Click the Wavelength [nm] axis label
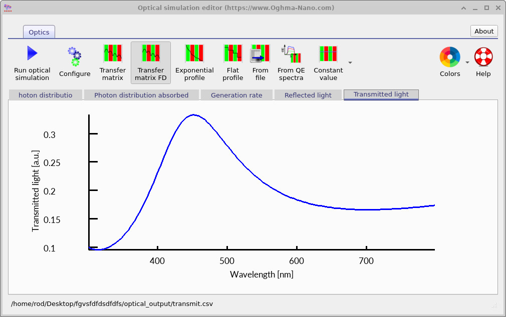The width and height of the screenshot is (506, 317). (262, 274)
